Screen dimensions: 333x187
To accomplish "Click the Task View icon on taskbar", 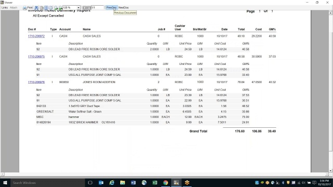I will point(90,182).
